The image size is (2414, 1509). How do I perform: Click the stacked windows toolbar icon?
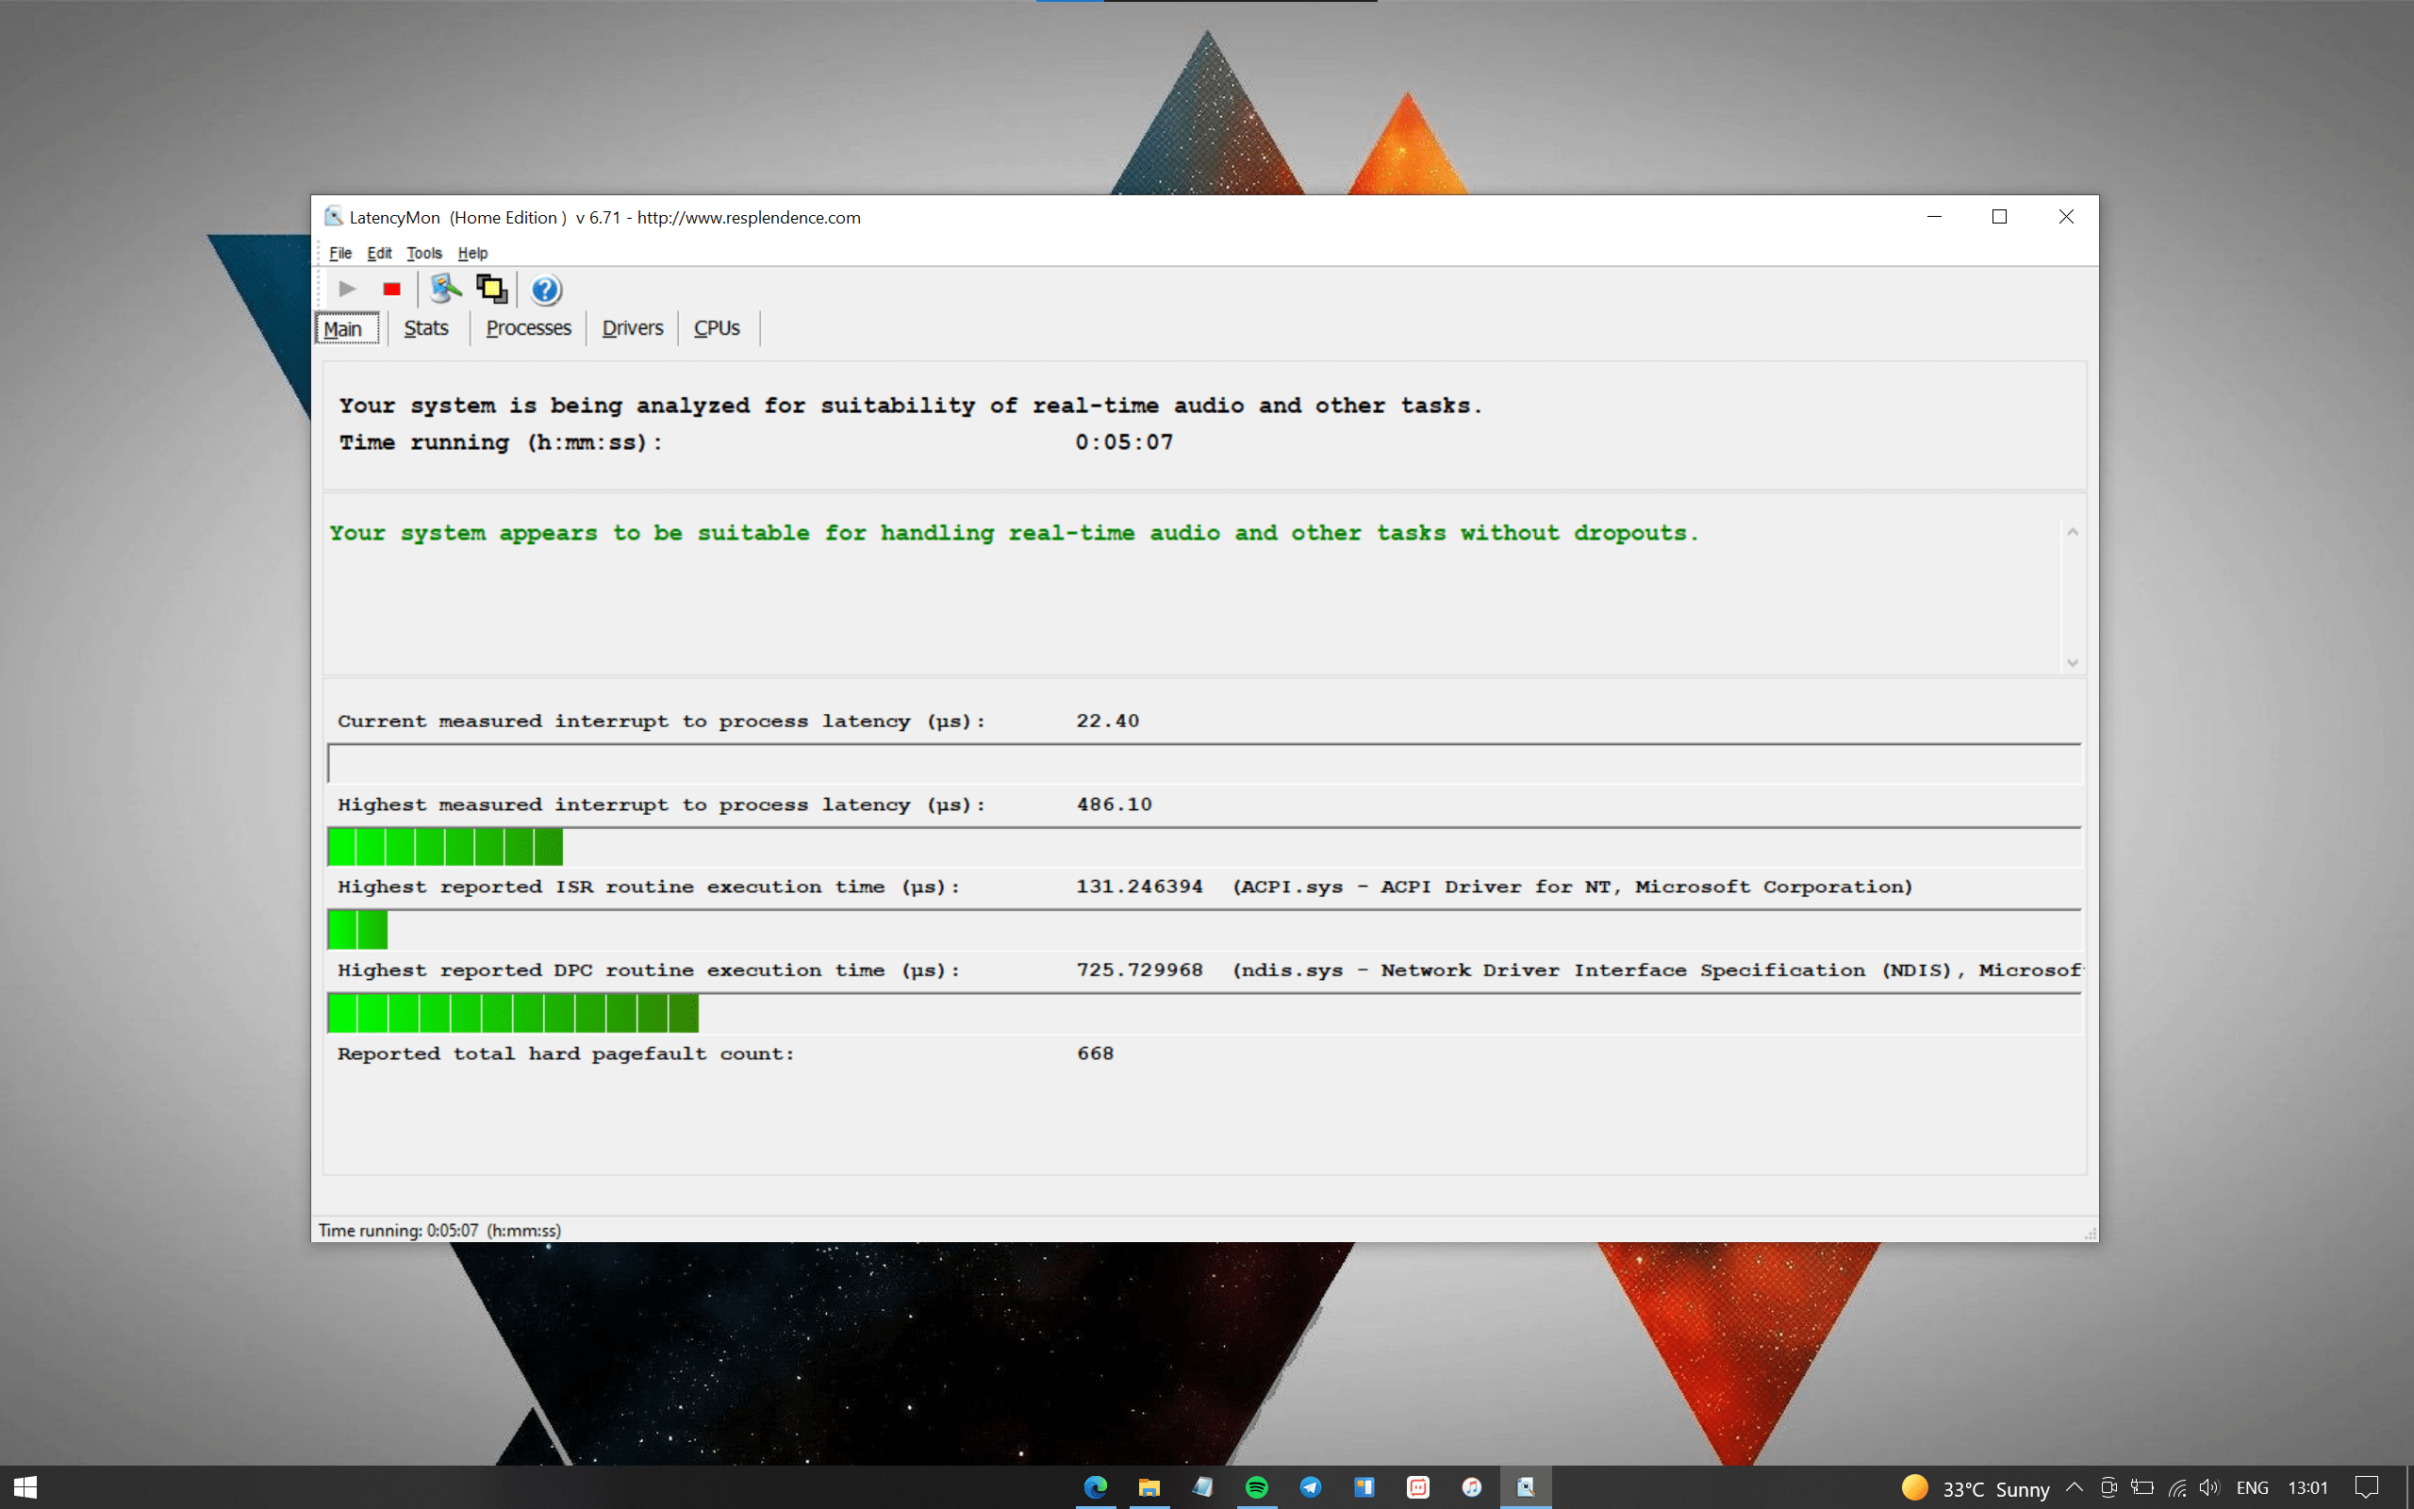click(x=492, y=290)
